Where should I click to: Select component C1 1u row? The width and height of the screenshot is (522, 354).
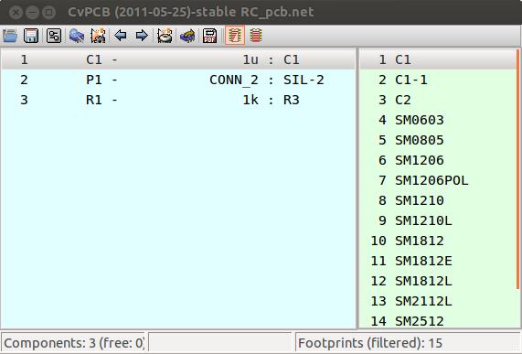178,59
